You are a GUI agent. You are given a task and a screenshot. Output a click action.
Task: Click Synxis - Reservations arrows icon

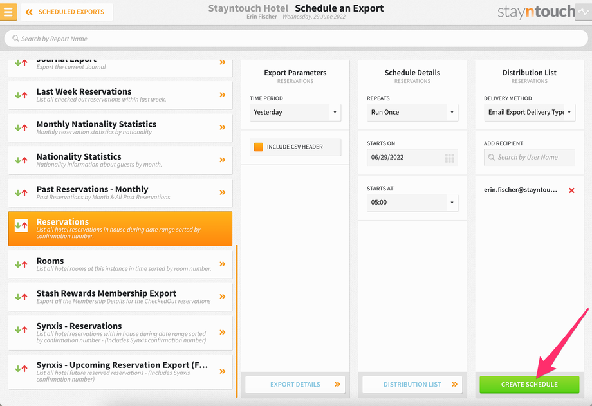click(x=21, y=329)
